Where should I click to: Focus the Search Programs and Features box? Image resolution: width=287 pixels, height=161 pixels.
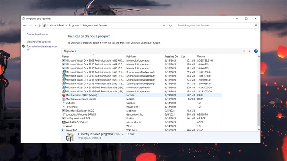point(217,25)
